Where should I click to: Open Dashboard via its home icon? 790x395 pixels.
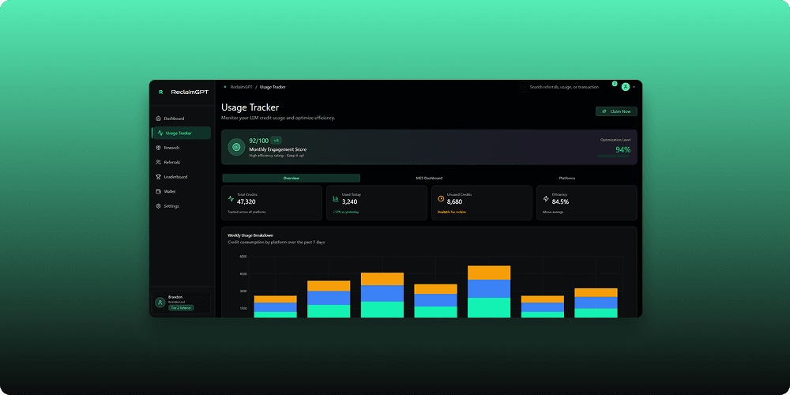(159, 118)
